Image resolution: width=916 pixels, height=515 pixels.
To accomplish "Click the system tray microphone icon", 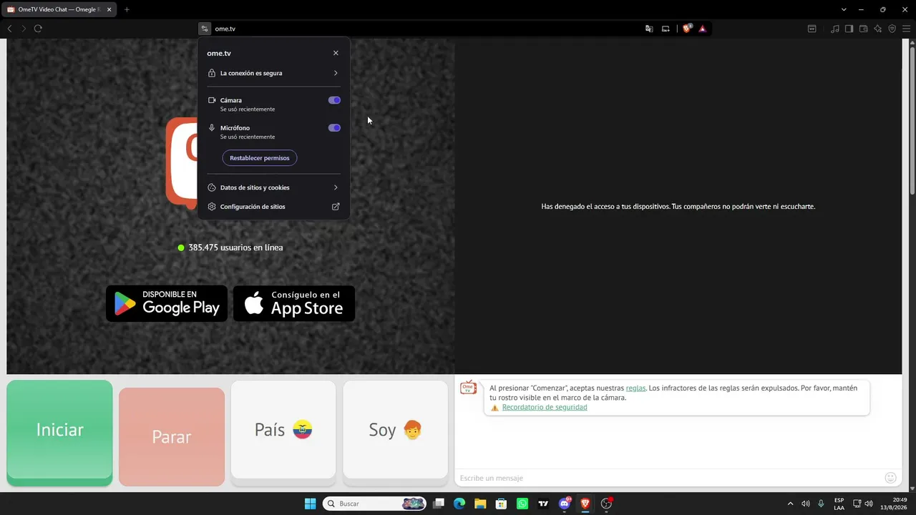I will point(821,504).
